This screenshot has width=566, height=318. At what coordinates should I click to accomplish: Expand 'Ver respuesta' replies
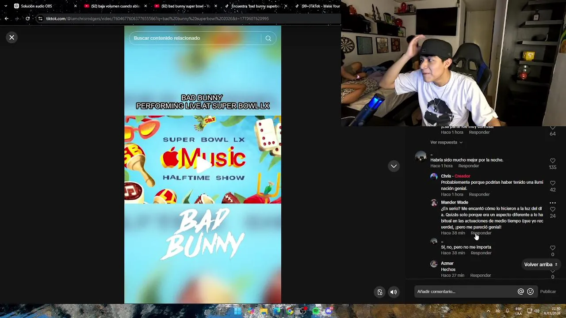point(446,142)
